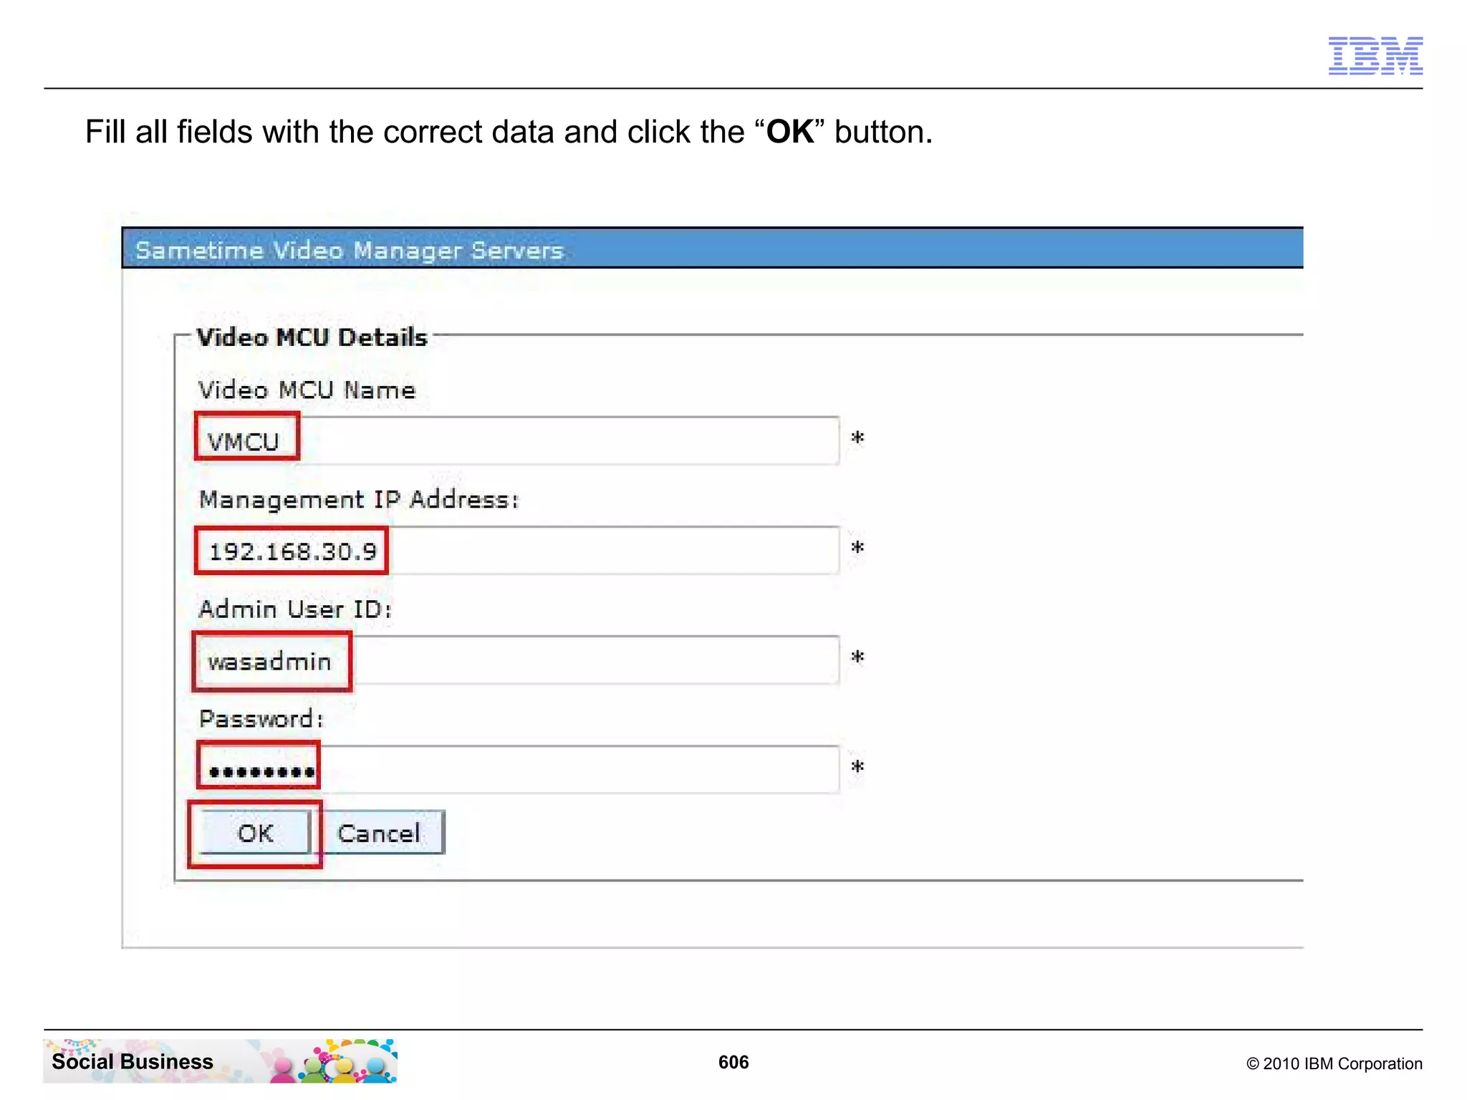
Task: Click the '© 2010 IBM Corporation' text
Action: (1334, 1063)
